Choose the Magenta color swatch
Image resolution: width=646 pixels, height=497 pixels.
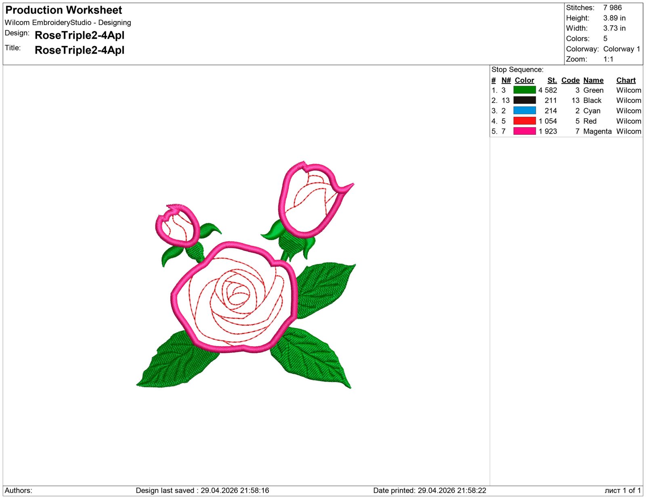click(x=524, y=131)
